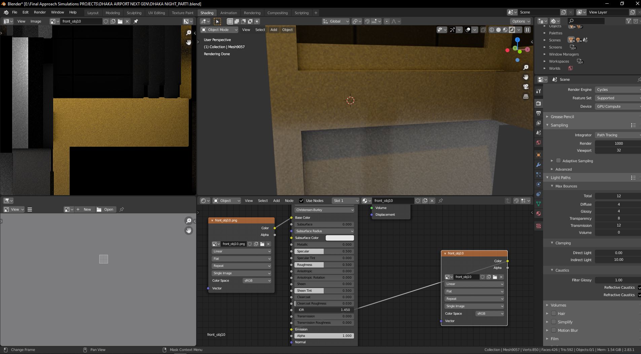The image size is (641, 354).
Task: Switch viewport to solid shading
Action: (498, 30)
